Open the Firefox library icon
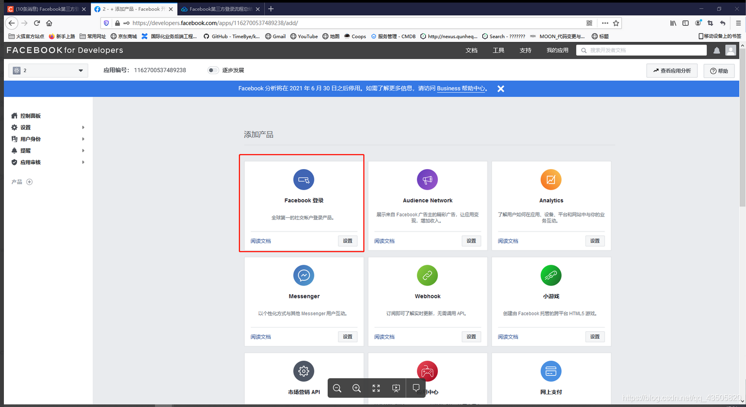746x407 pixels. tap(673, 23)
